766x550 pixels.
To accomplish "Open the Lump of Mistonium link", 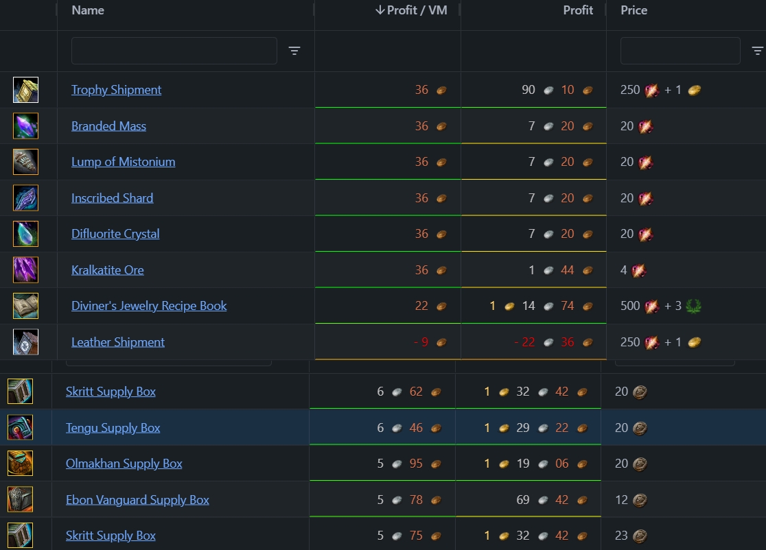I will click(123, 162).
